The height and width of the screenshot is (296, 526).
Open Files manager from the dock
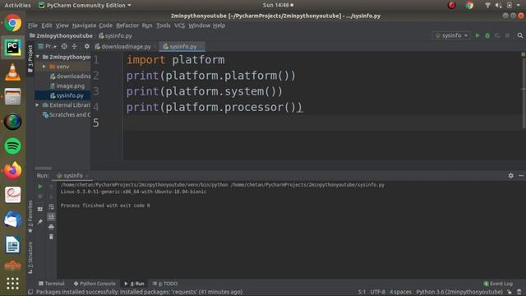point(12,97)
